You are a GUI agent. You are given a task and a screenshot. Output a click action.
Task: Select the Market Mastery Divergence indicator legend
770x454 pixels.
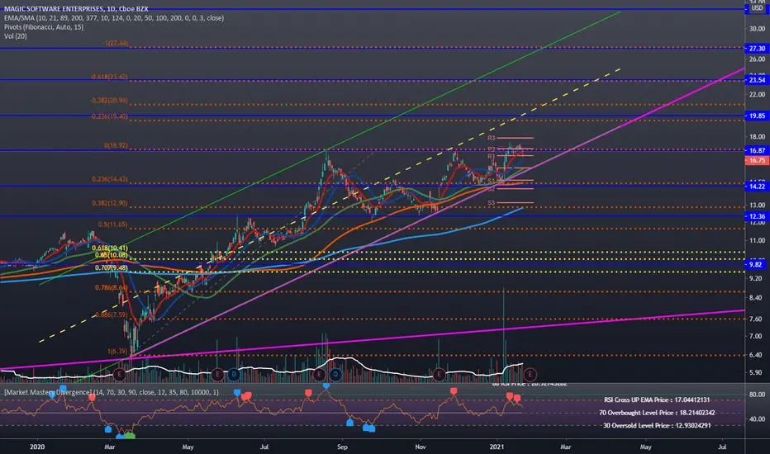112,392
